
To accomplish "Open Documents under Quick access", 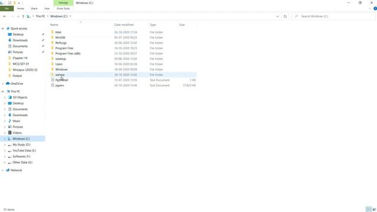I will click(20, 46).
